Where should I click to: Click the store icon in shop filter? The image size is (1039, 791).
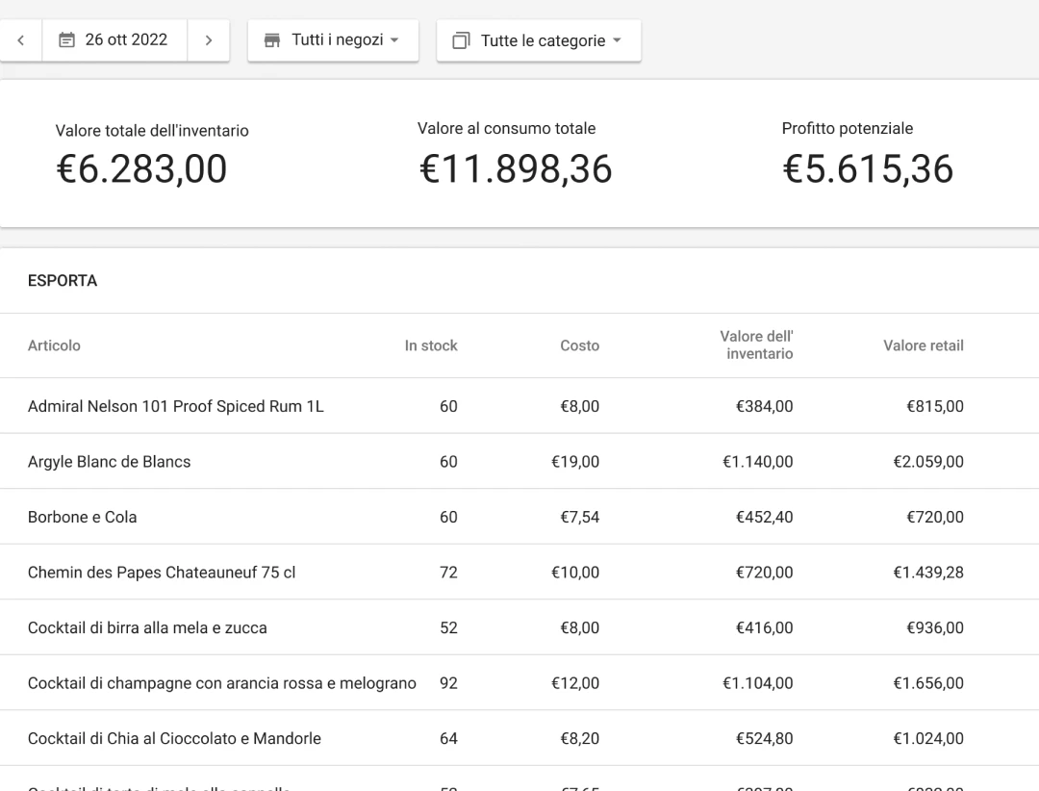click(x=272, y=40)
